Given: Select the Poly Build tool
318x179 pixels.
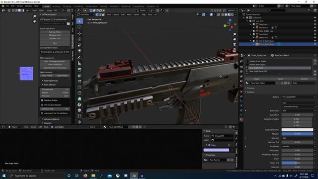Looking at the screenshot, I should 79,99.
